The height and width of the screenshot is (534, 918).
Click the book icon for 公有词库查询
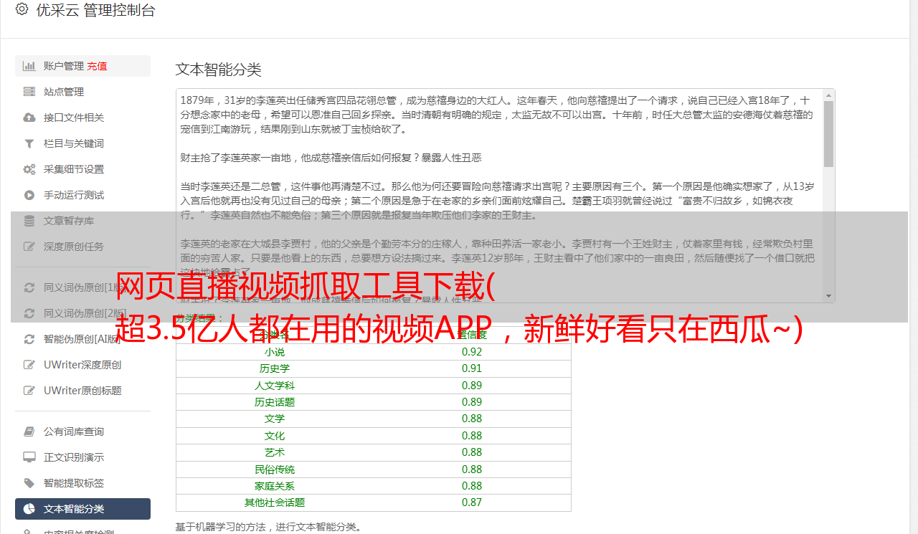click(x=29, y=432)
